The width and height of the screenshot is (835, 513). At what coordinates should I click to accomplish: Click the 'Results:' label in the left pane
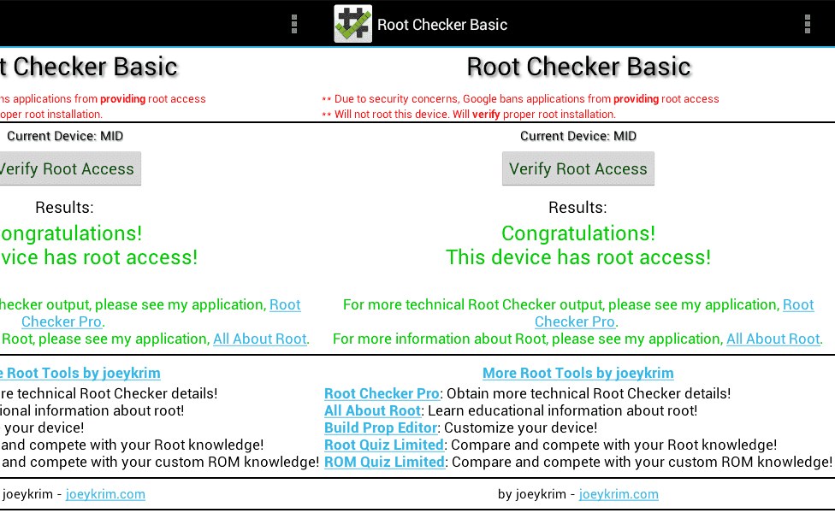tap(64, 208)
